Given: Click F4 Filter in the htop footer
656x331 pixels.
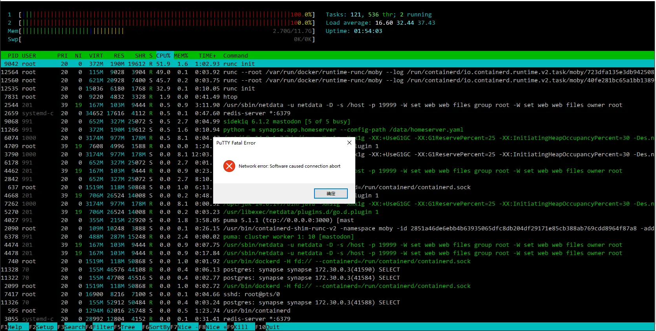Looking at the screenshot, I should 100,327.
